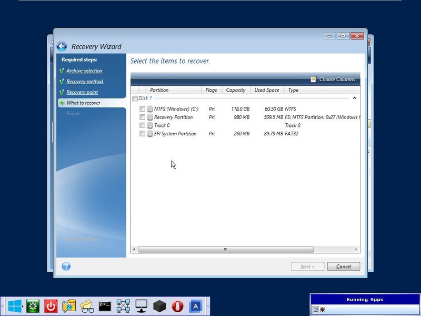Sort by the Partition column header
421x316 pixels.
tap(174, 90)
